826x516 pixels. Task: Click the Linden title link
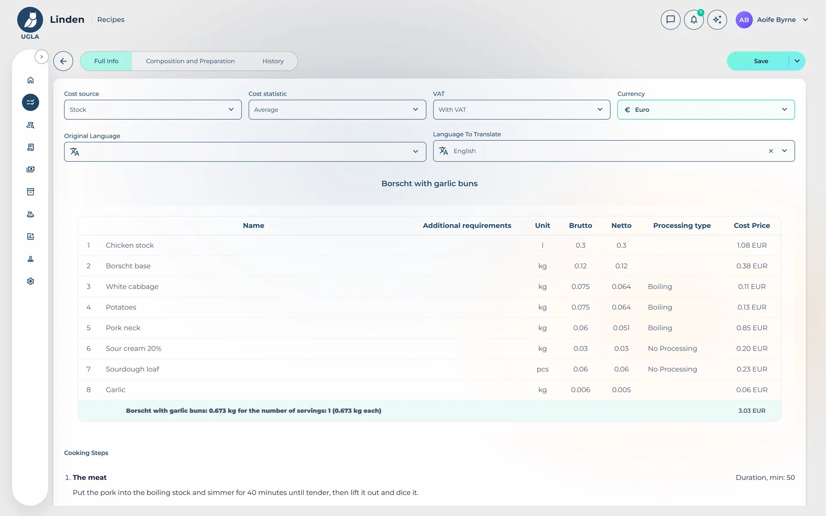(67, 20)
